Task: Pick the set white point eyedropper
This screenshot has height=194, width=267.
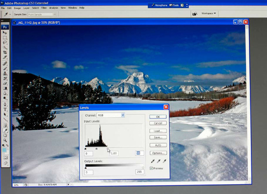Action: point(164,161)
